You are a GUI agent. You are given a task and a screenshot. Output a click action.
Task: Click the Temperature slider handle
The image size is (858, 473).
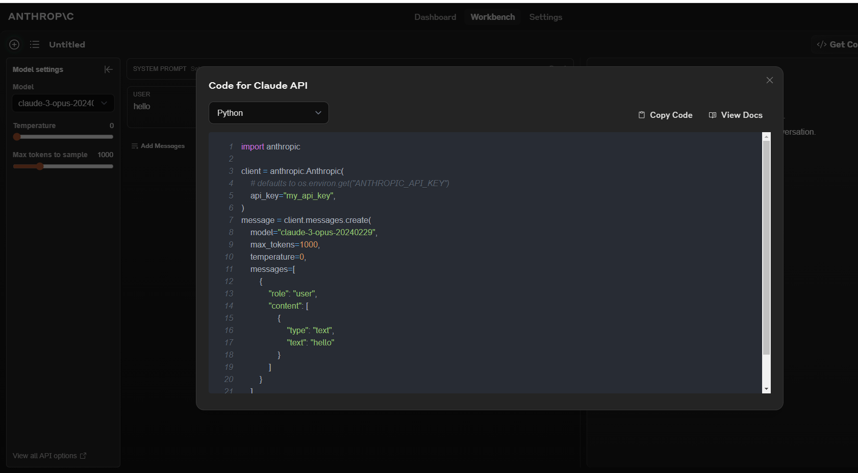tap(17, 137)
